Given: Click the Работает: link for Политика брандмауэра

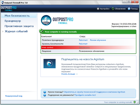Looking at the screenshot, I should pyautogui.click(x=83, y=40).
